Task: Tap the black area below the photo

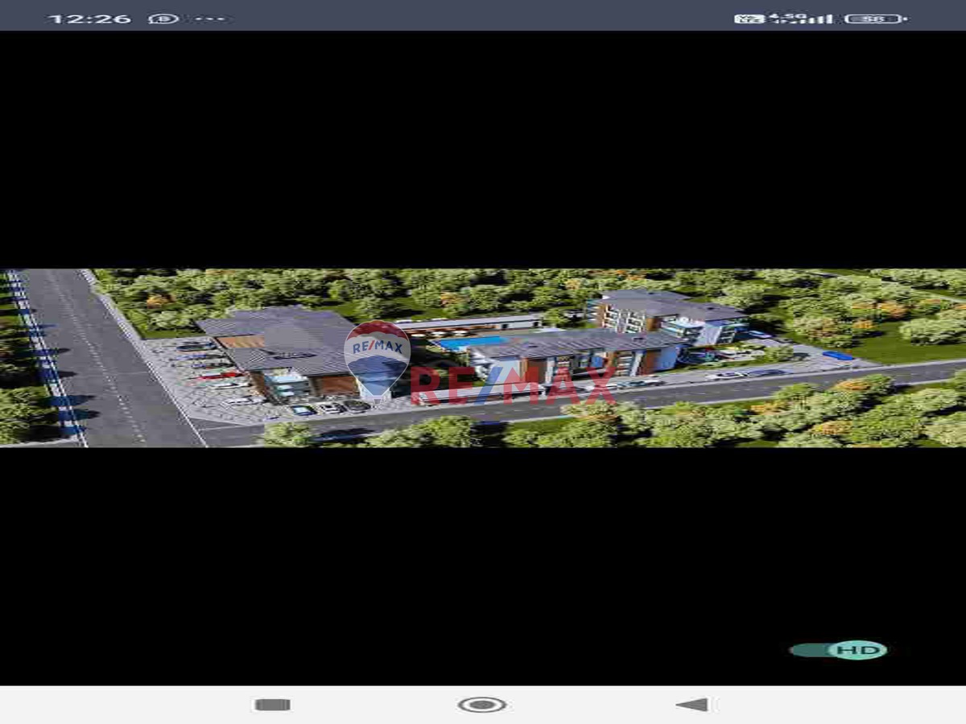Action: (483, 563)
